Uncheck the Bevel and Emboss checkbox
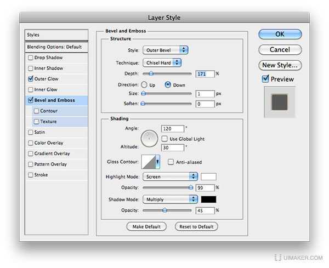This screenshot has height=268, width=329. coord(30,100)
